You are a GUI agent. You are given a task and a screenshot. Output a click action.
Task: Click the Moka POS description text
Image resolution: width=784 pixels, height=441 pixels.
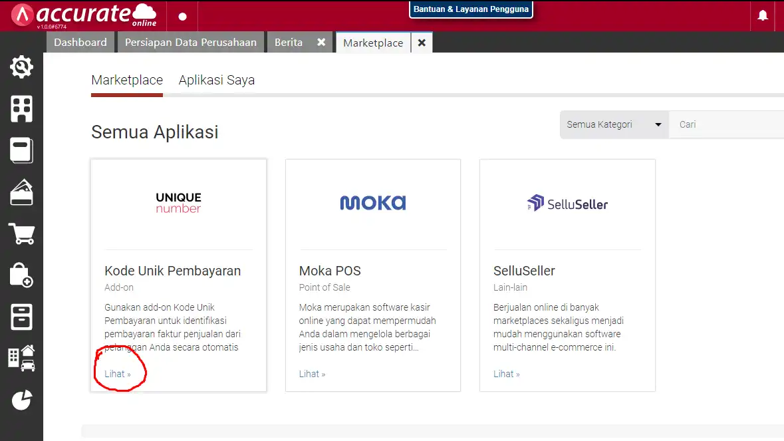[368, 327]
